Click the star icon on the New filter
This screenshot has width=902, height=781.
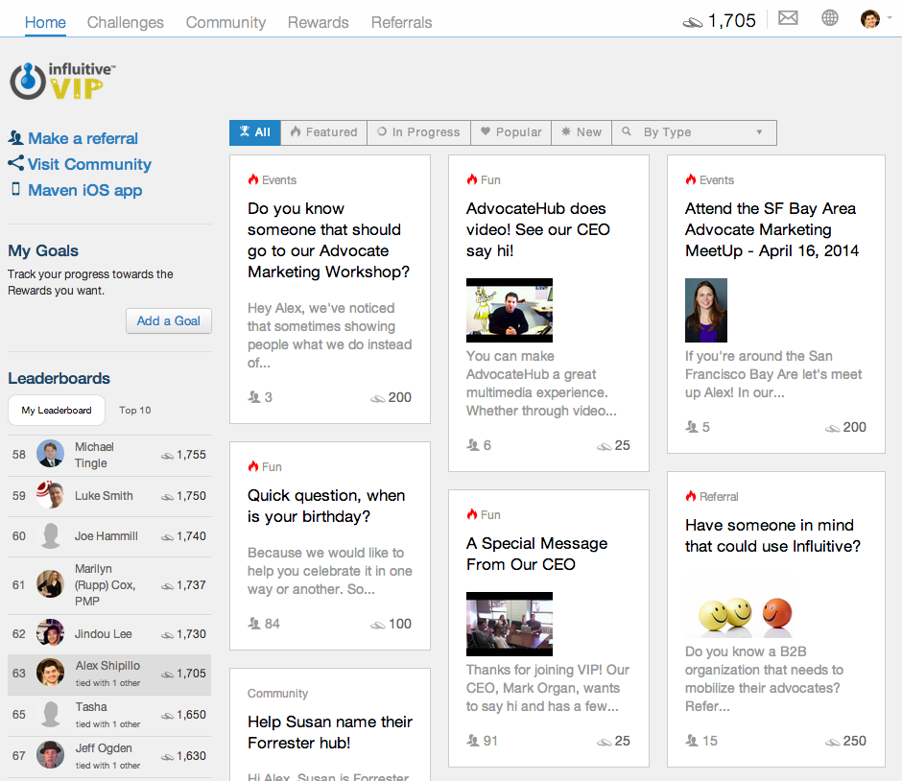pos(565,132)
